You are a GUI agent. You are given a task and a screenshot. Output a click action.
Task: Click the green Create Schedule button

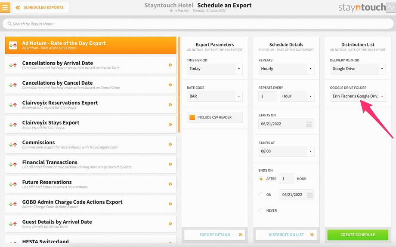point(358,235)
